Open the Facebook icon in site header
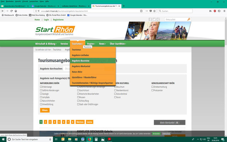 (150, 20)
